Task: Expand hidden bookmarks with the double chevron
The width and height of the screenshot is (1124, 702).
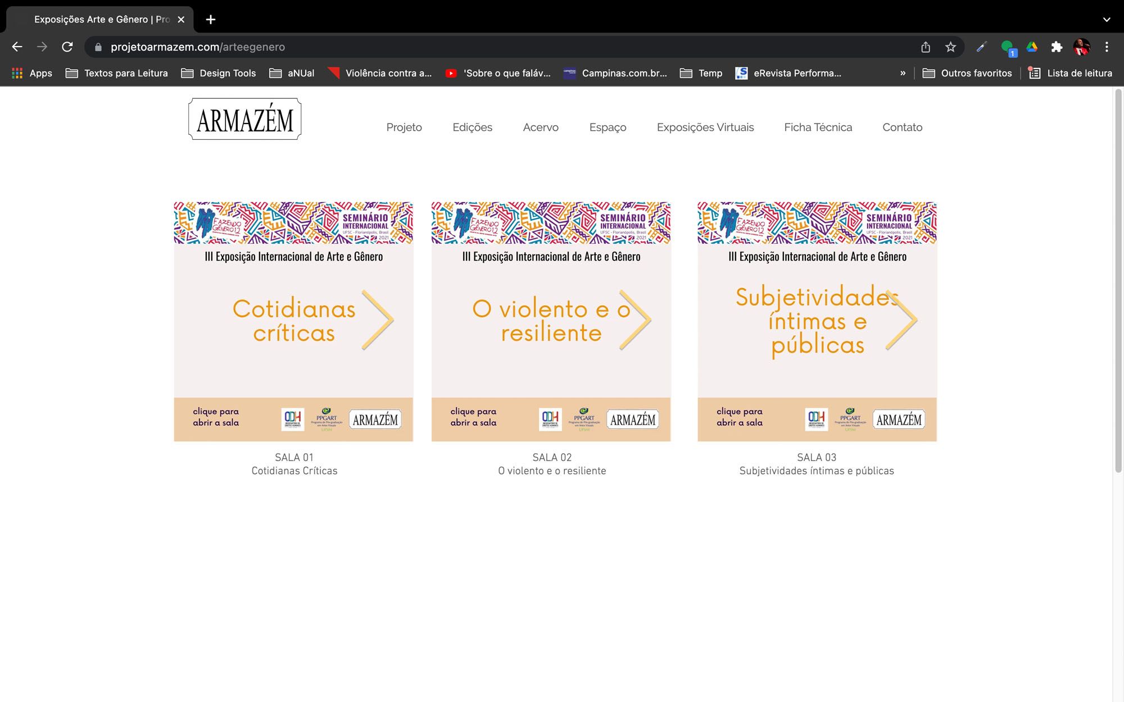Action: (903, 73)
